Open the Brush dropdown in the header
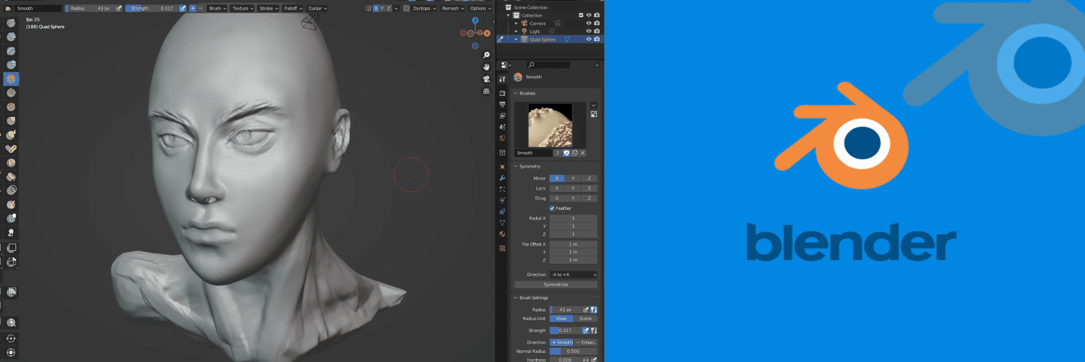Viewport: 1085px width, 362px height. [218, 8]
